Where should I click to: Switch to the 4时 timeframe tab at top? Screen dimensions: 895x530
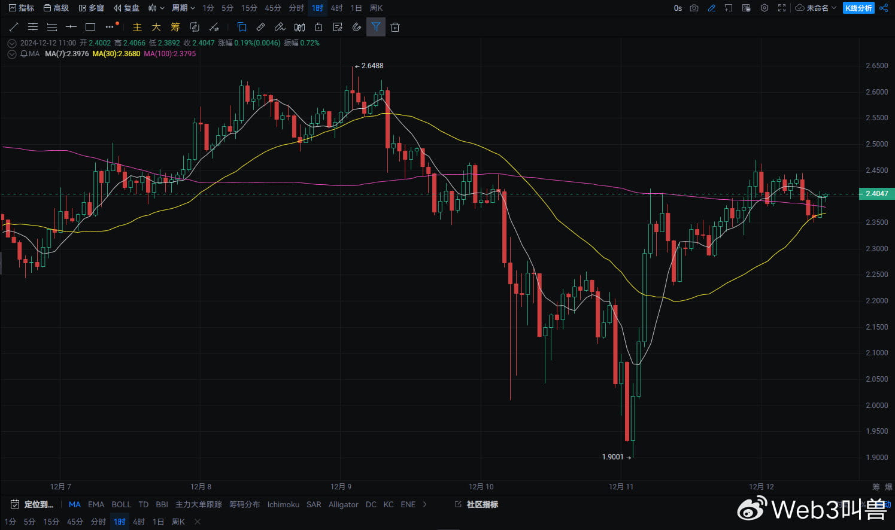[336, 8]
